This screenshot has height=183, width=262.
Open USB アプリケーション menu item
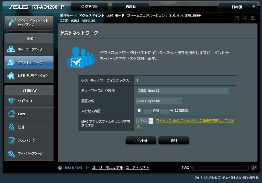[x=29, y=76]
